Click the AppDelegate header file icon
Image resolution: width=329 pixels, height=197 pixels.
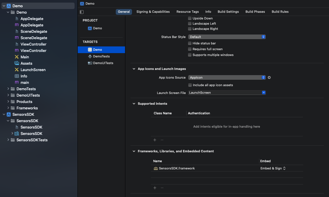[17, 19]
